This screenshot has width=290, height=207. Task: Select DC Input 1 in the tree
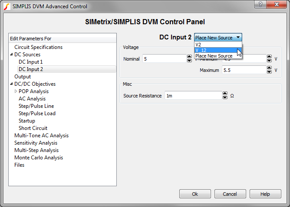(30, 62)
